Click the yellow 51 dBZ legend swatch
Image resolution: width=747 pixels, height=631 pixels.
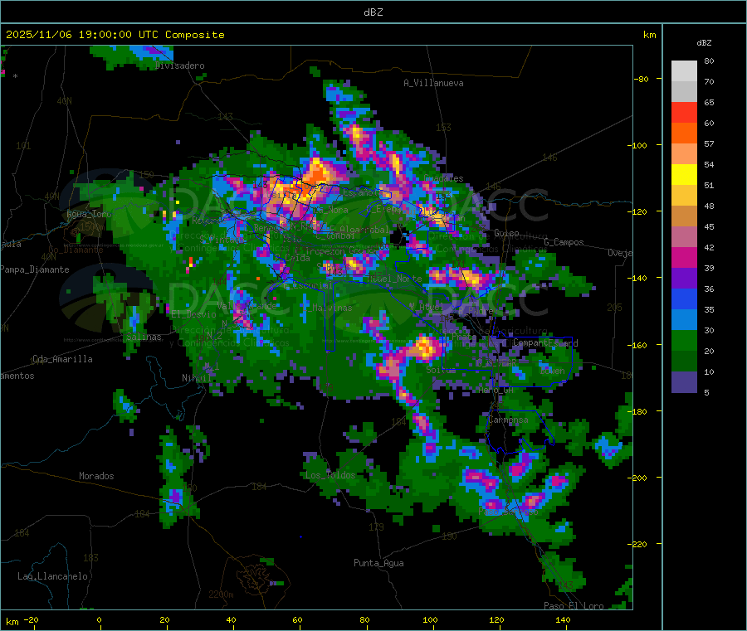[684, 175]
